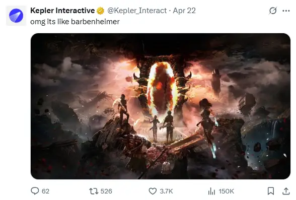Open the 62 replies count
This screenshot has height=200, width=296.
point(45,191)
